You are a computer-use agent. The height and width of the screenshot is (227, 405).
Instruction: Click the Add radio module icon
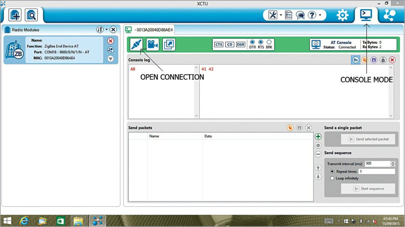[15, 15]
